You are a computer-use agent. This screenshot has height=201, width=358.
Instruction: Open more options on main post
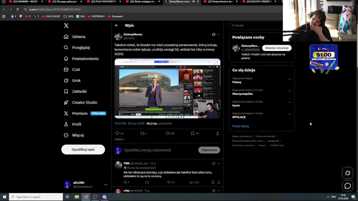click(219, 35)
